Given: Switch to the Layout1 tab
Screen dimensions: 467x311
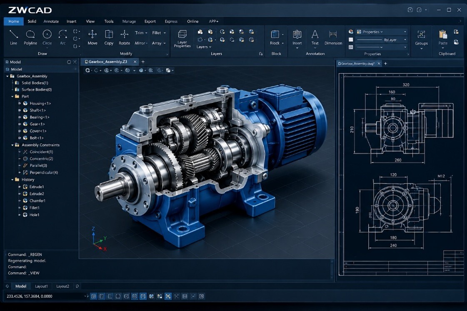Looking at the screenshot, I should [41, 286].
